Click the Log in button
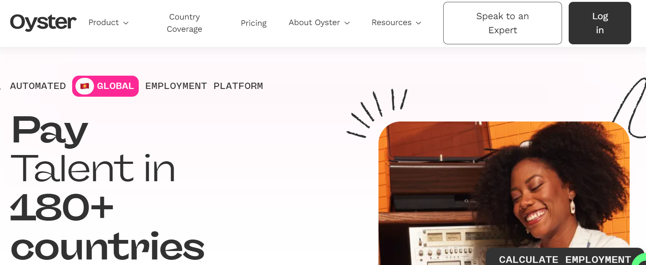Viewport: 646px width, 265px height. pyautogui.click(x=600, y=23)
